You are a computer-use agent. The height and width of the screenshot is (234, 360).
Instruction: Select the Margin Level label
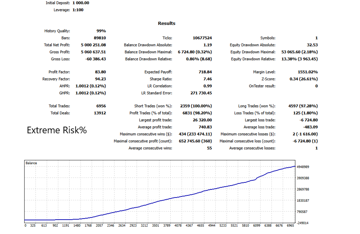click(x=264, y=72)
